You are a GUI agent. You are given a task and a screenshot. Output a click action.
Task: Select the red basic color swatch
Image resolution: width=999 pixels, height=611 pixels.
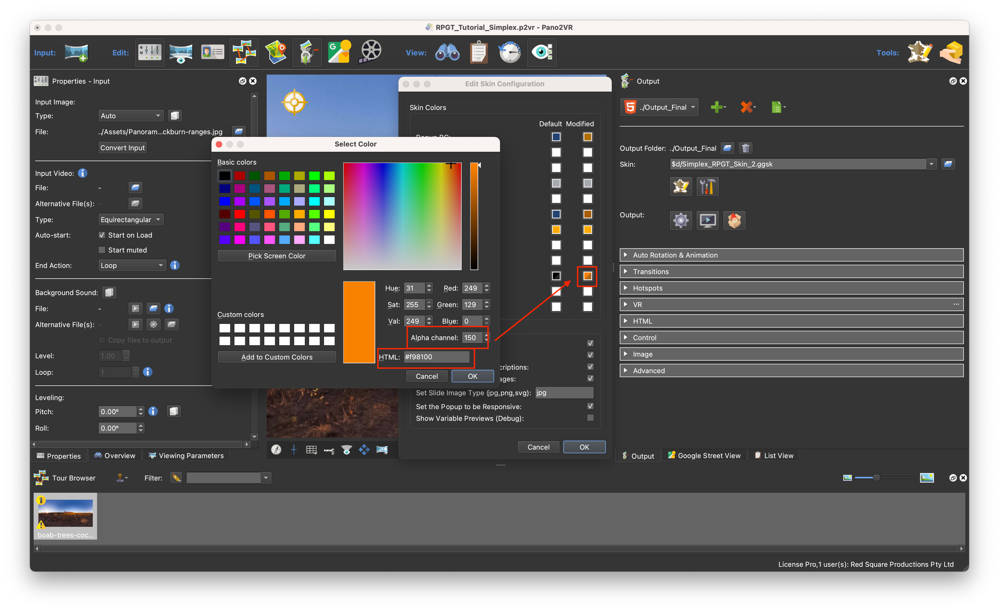[x=240, y=214]
